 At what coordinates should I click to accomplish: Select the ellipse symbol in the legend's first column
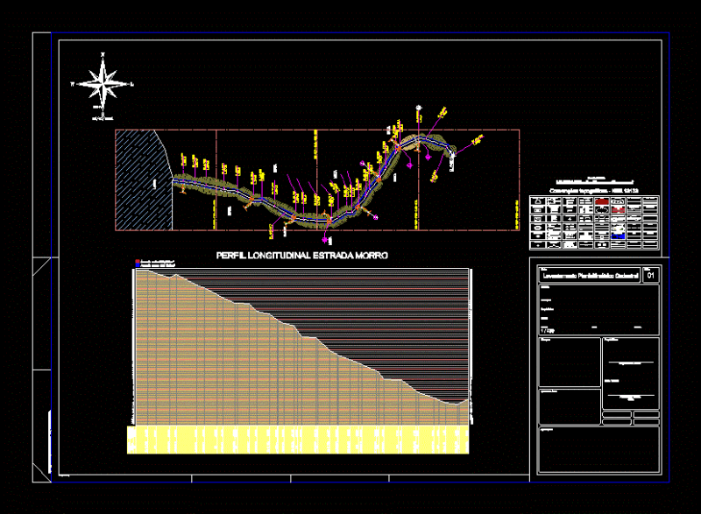[538, 228]
